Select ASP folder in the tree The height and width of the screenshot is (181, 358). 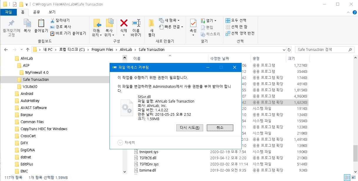26,65
